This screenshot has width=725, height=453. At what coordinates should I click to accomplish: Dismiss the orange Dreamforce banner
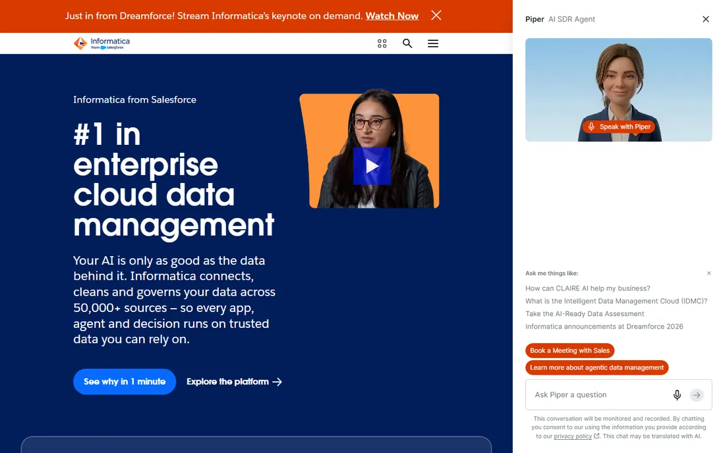[436, 15]
